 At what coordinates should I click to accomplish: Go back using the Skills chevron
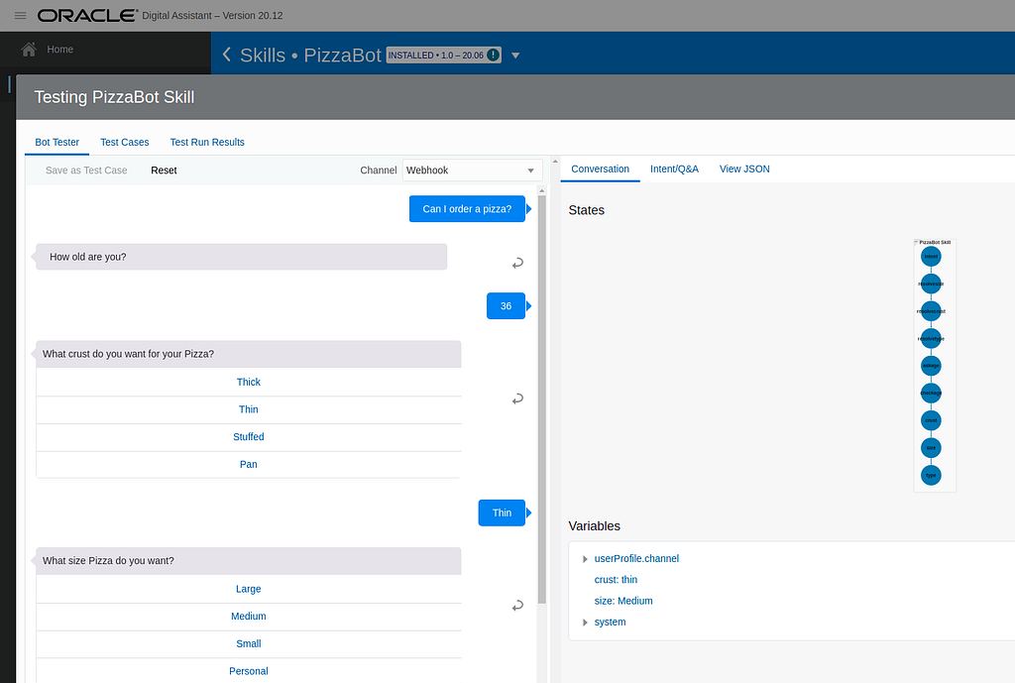click(227, 55)
